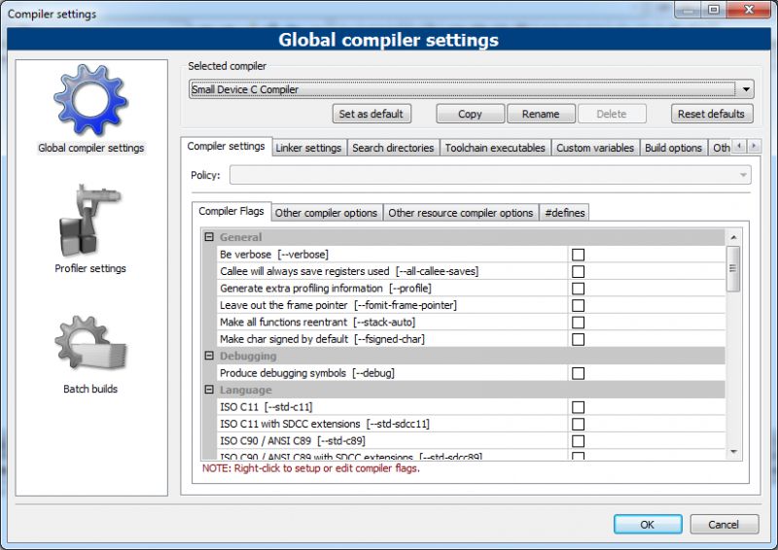Select the Custom variables tab
This screenshot has width=778, height=550.
(x=595, y=148)
